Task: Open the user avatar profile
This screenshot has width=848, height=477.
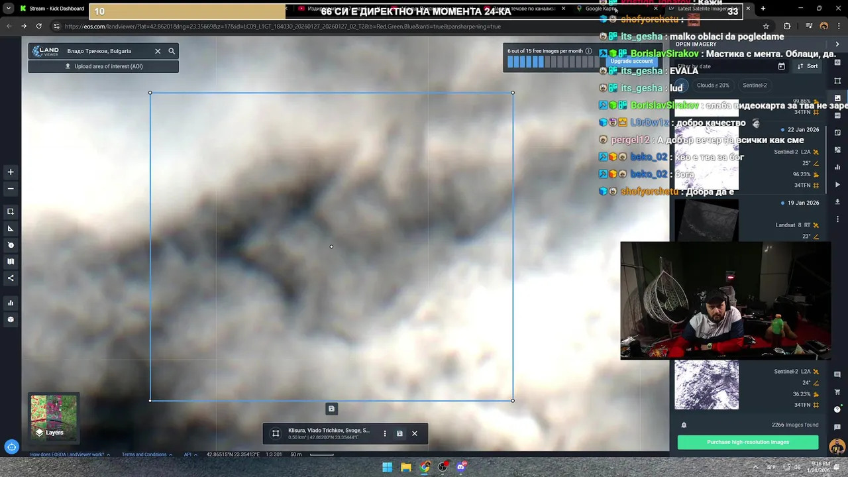Action: (x=837, y=445)
